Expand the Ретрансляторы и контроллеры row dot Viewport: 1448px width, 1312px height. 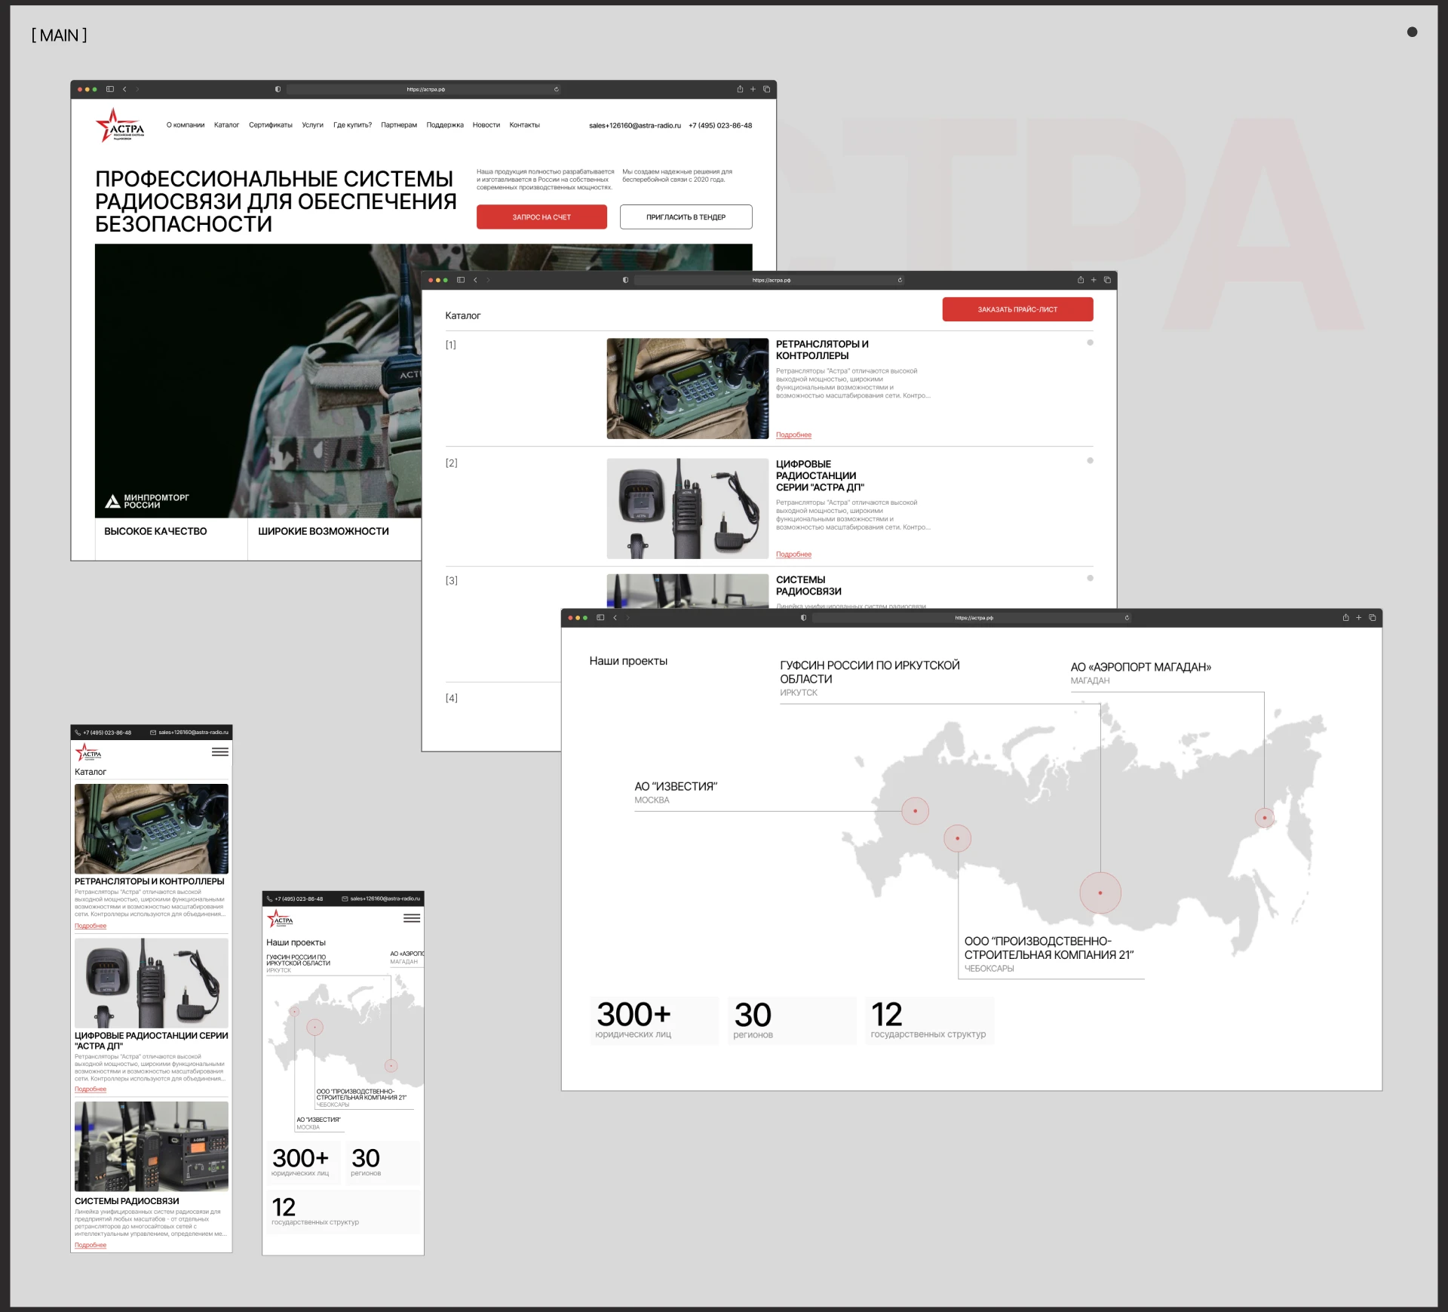pyautogui.click(x=1090, y=343)
